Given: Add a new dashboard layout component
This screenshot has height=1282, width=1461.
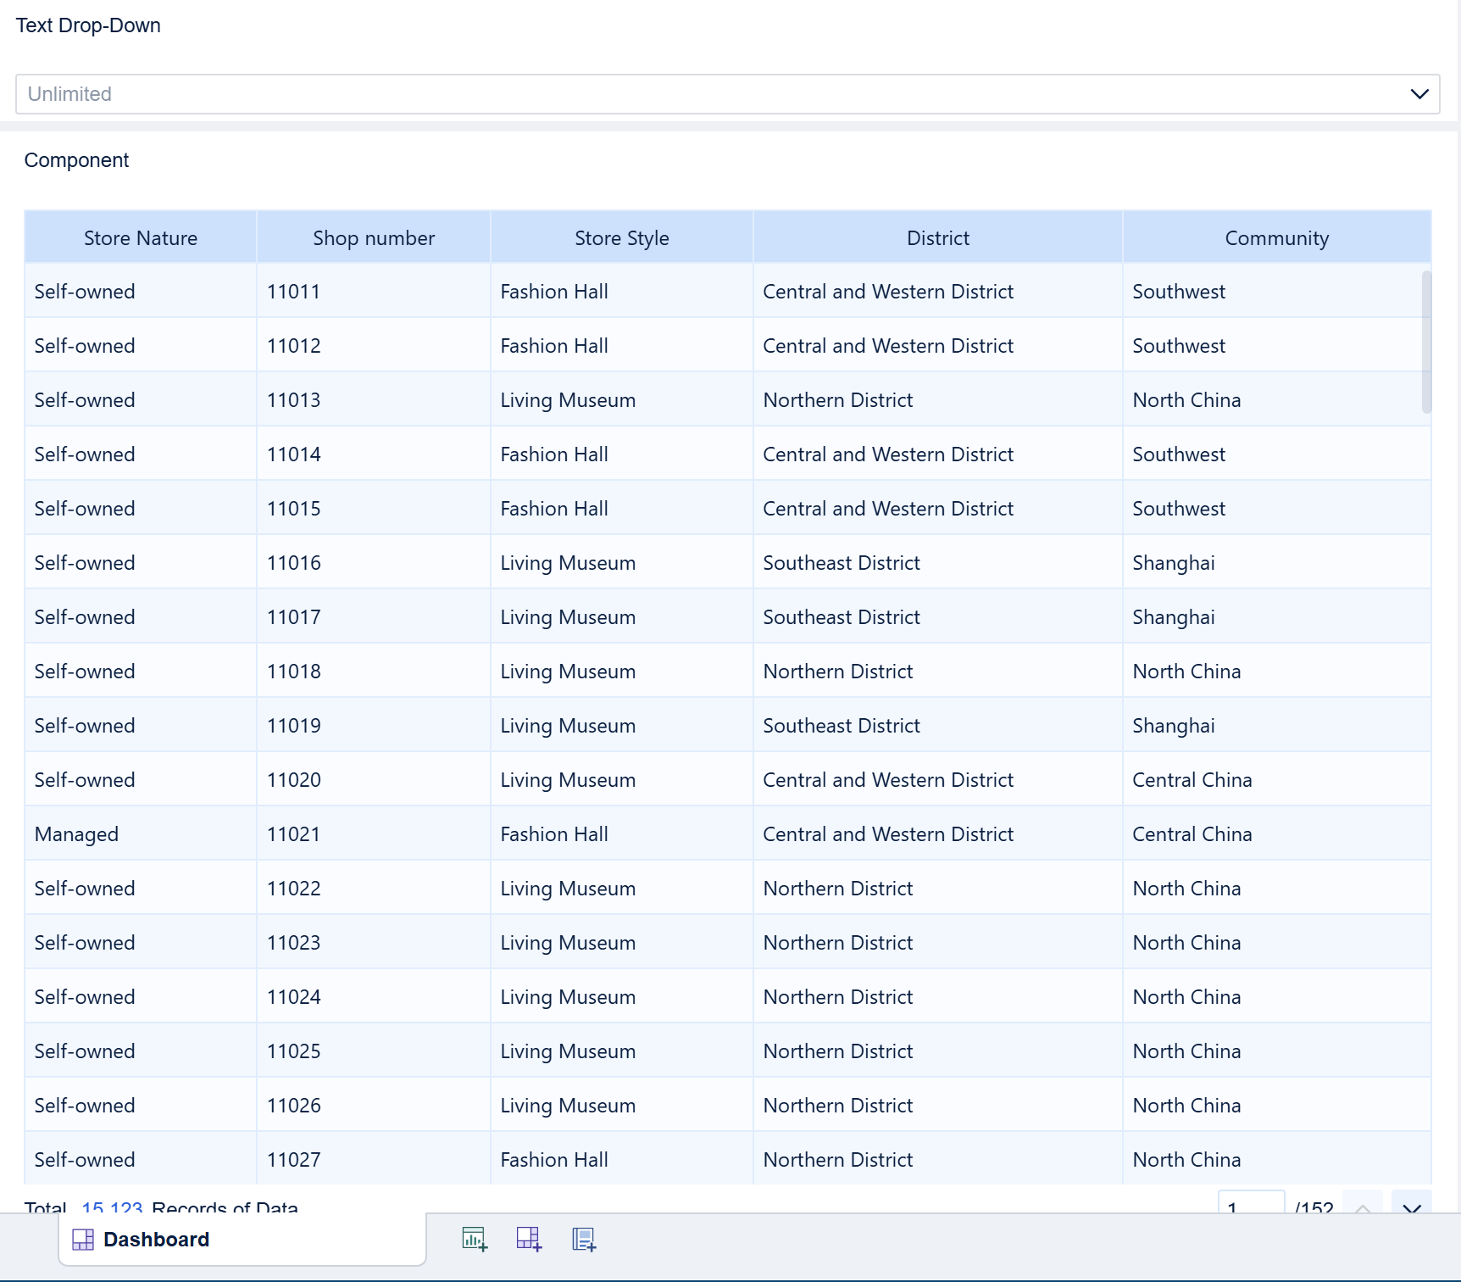Looking at the screenshot, I should tap(529, 1239).
